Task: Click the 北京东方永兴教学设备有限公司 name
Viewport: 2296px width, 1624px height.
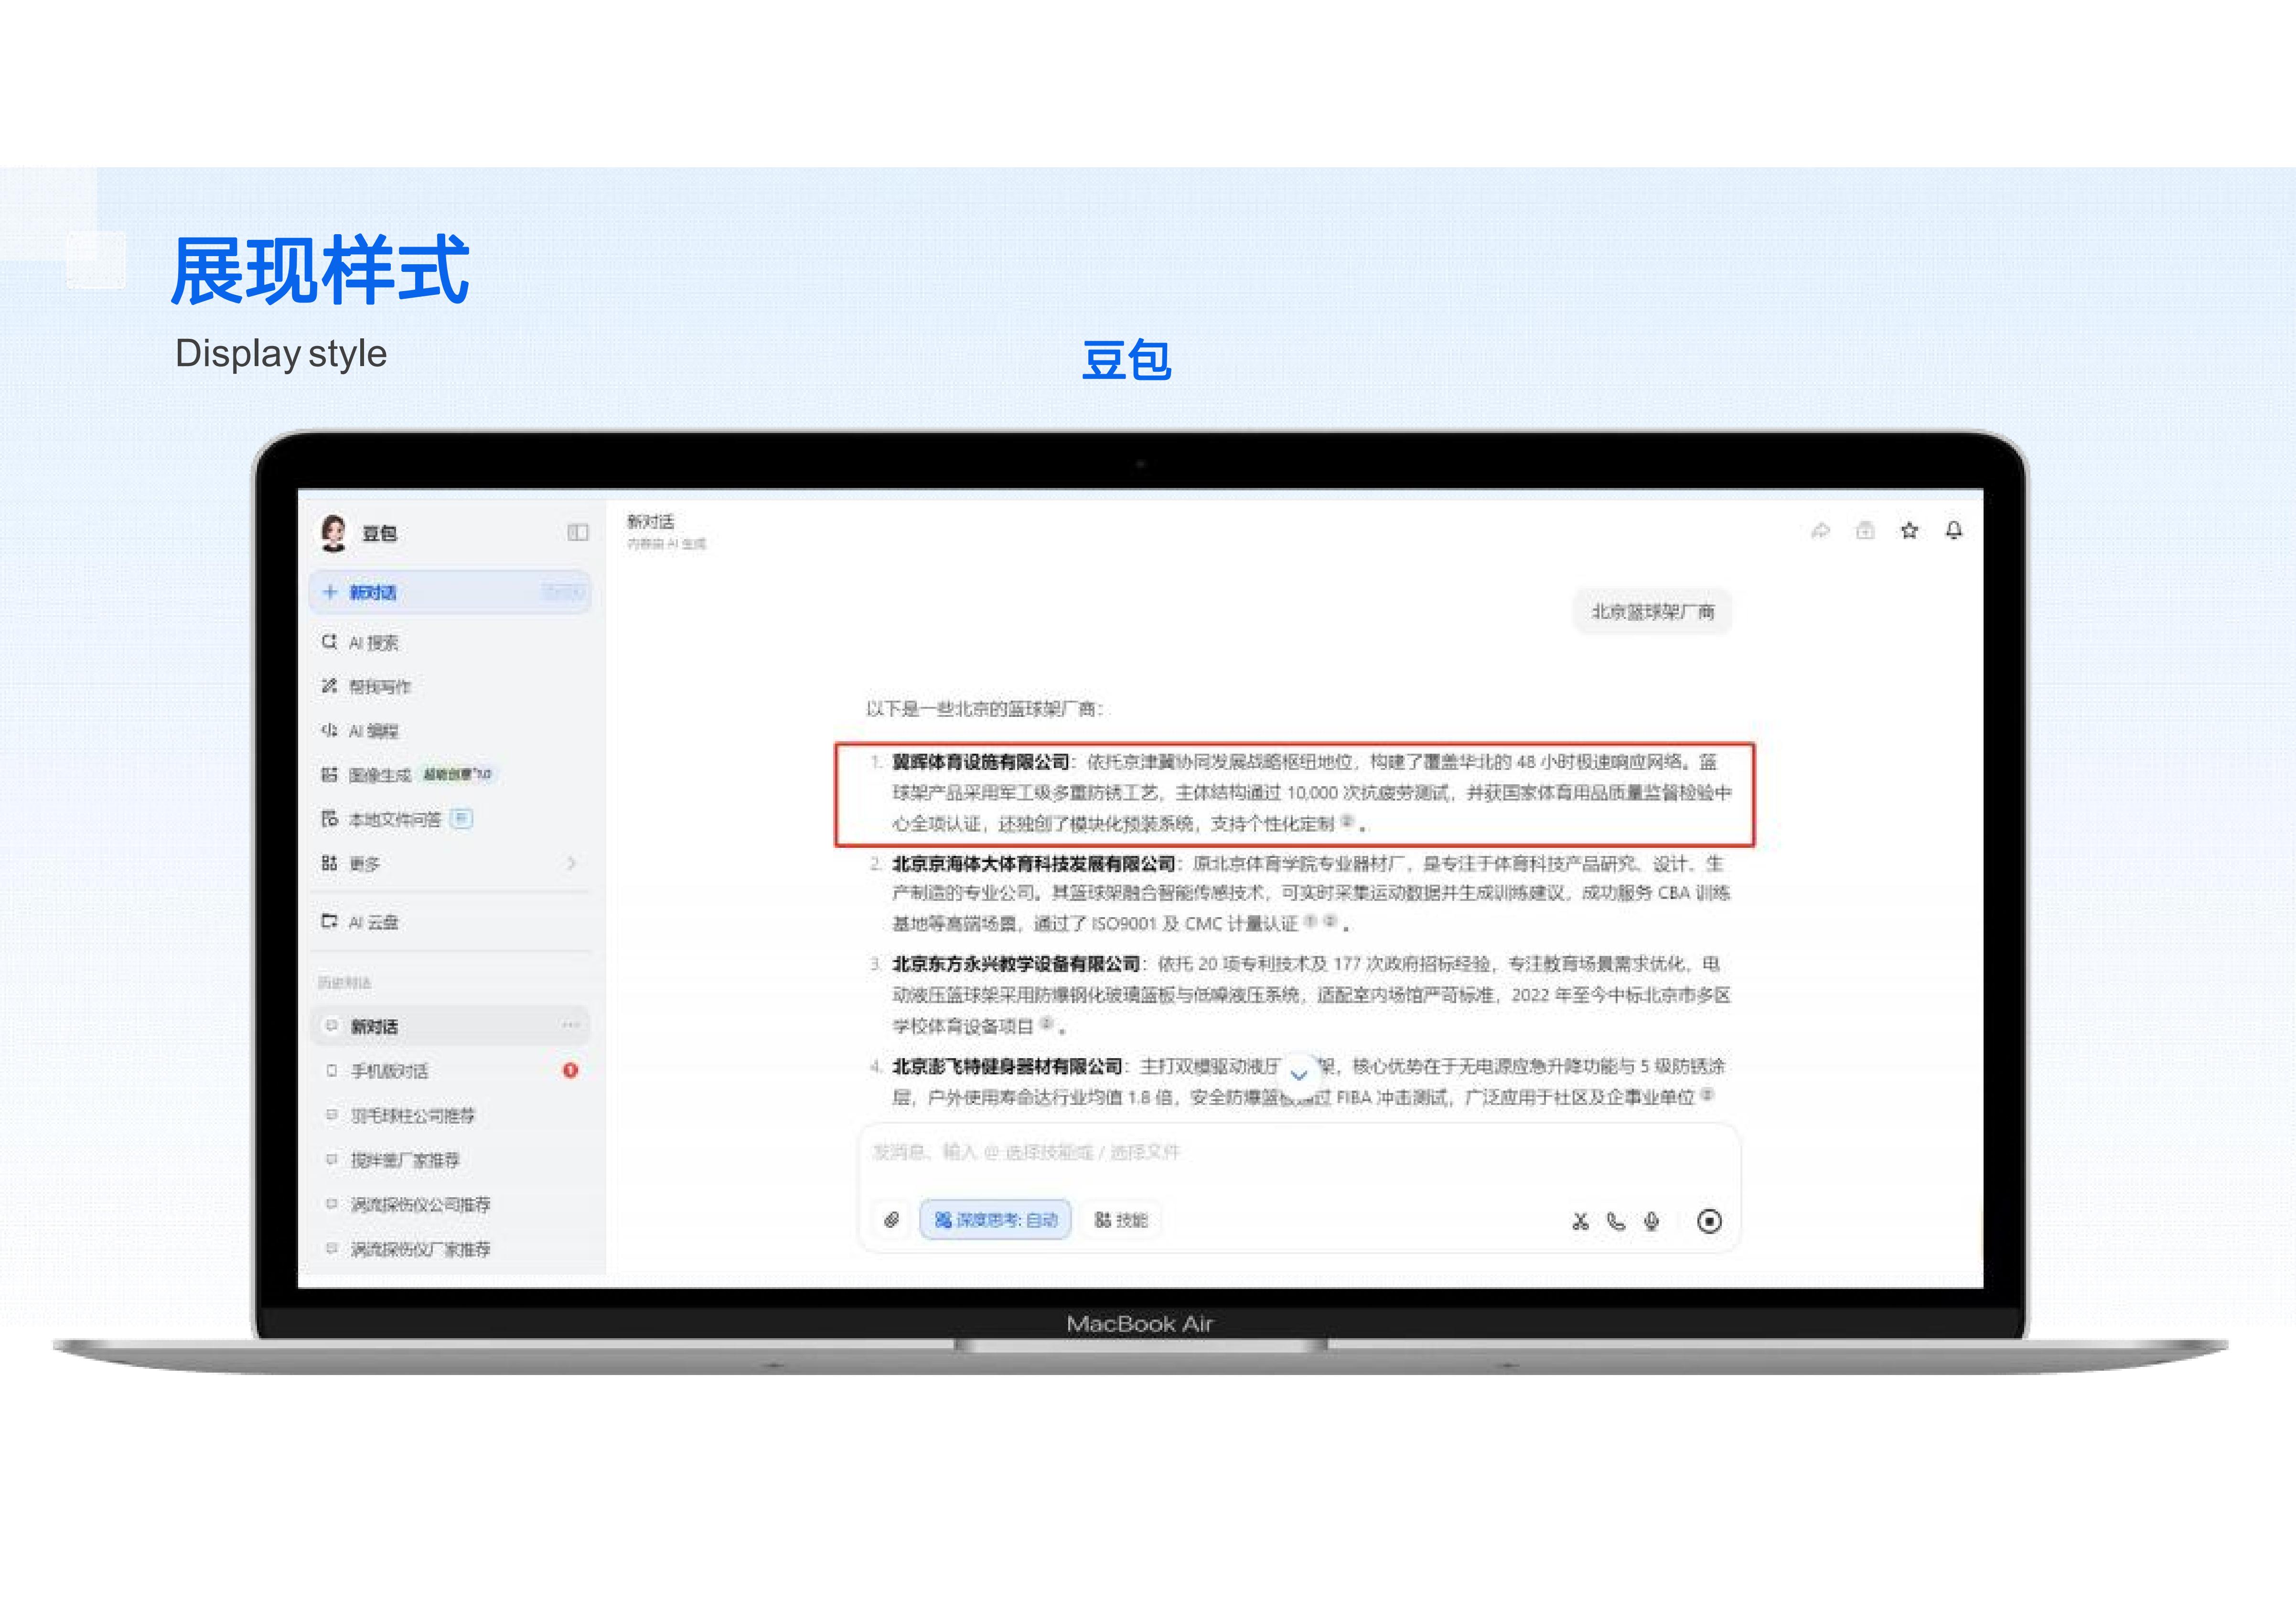Action: [1016, 964]
